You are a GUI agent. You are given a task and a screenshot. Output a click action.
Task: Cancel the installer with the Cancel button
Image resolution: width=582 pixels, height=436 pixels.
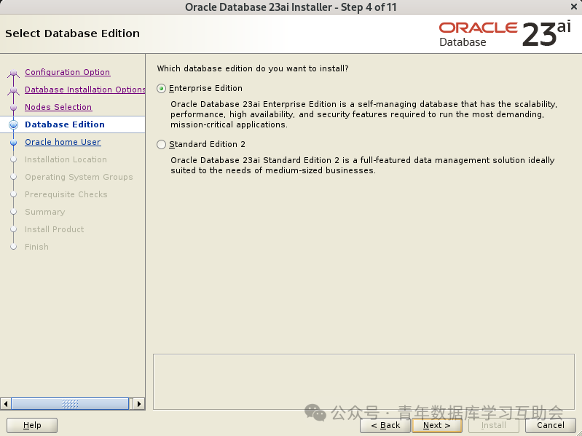(551, 425)
